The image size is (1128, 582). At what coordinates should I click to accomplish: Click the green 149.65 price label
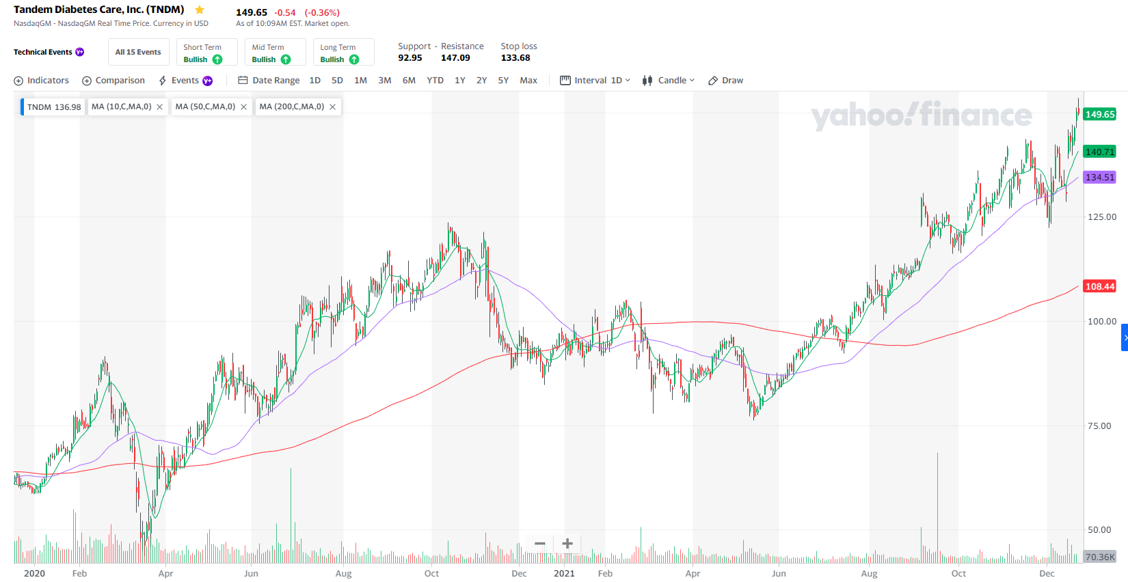1100,114
